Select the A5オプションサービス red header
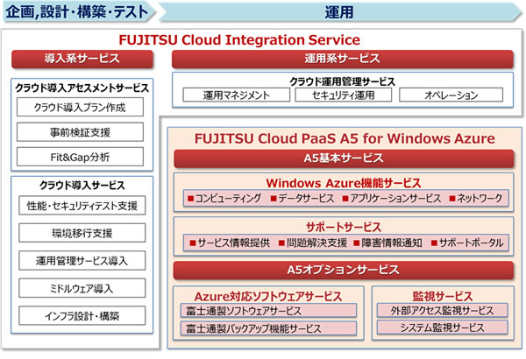Image resolution: width=526 pixels, height=359 pixels. click(x=344, y=271)
